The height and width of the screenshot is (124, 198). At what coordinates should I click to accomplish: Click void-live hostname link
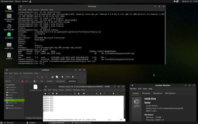(x=150, y=99)
